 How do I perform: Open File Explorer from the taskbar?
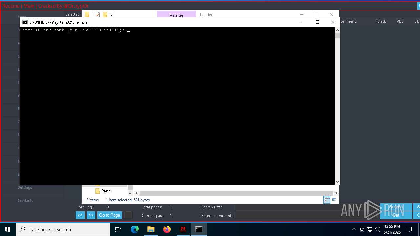(151, 229)
